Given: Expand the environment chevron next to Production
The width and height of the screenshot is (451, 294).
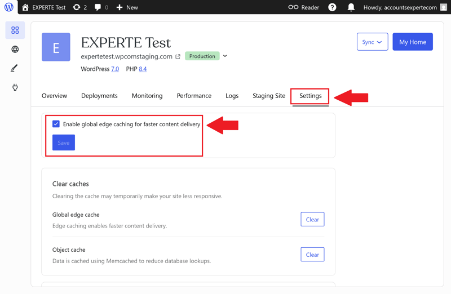Looking at the screenshot, I should 225,56.
